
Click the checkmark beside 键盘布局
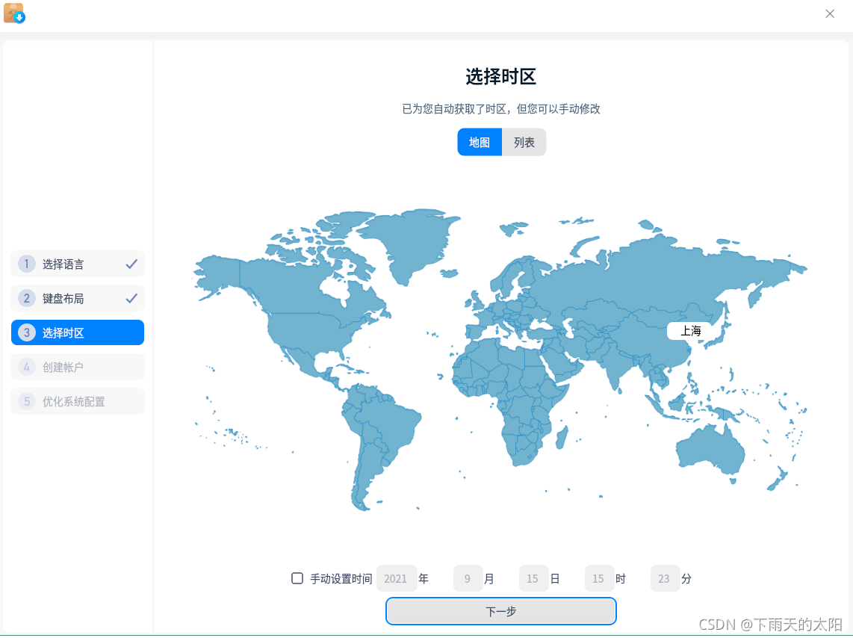(132, 298)
